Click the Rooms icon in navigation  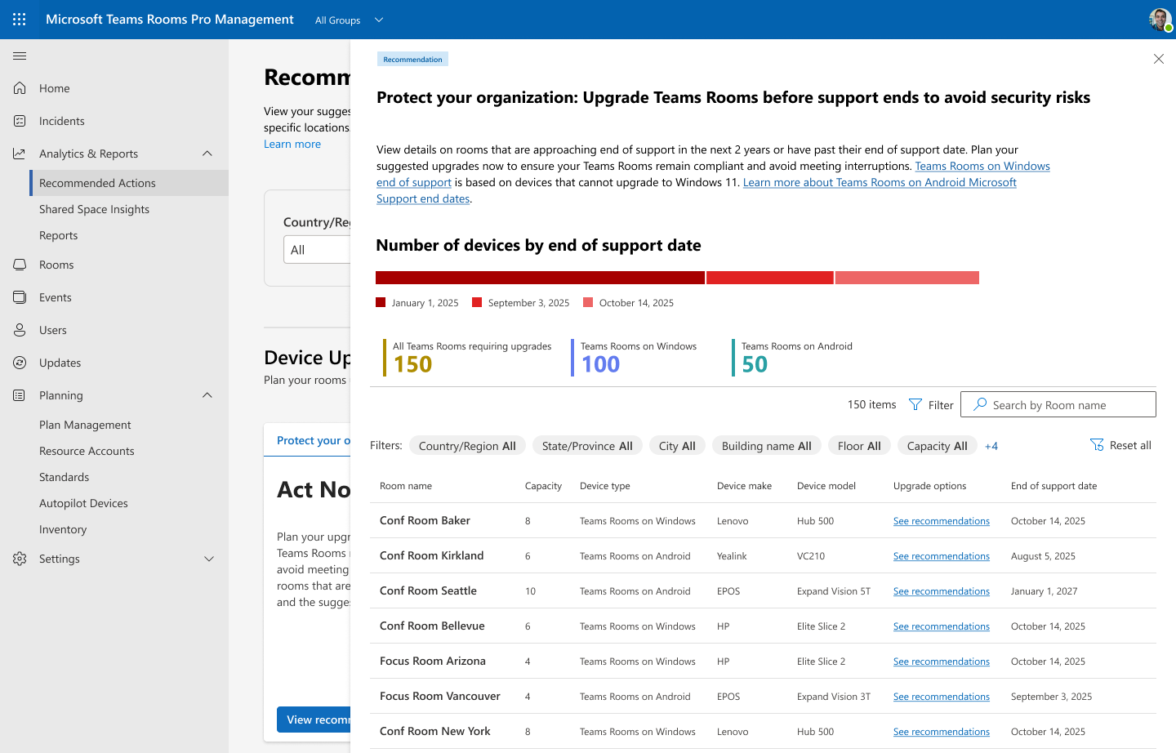coord(20,265)
